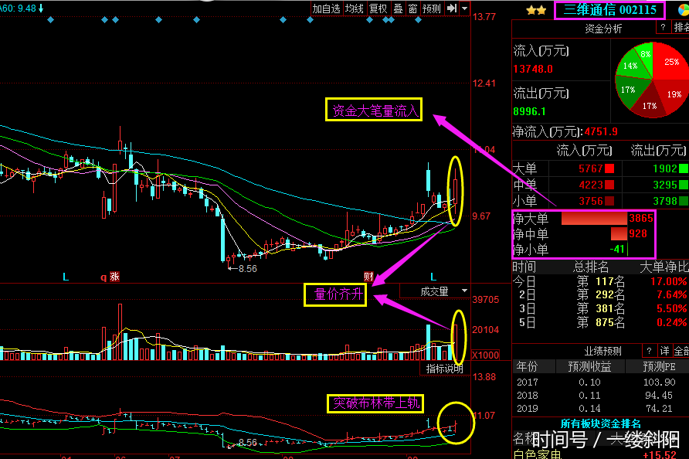Open the 预测 forecast tool
The height and width of the screenshot is (459, 689).
point(431,8)
